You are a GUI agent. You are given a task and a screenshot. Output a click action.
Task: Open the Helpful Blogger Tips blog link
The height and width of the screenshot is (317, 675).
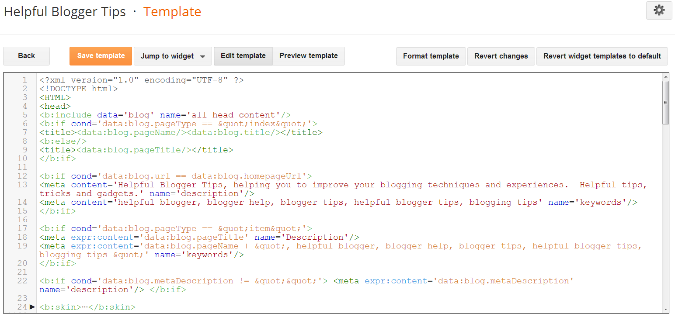coord(65,12)
